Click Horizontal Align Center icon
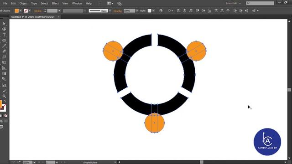Viewport: 292px width, 164px height. tap(184, 11)
